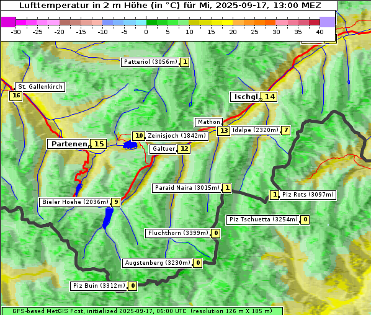Image resolution: width=371 pixels, height=315 pixels.
Task: Click the Patteriol (3056m) label
Action: point(150,62)
